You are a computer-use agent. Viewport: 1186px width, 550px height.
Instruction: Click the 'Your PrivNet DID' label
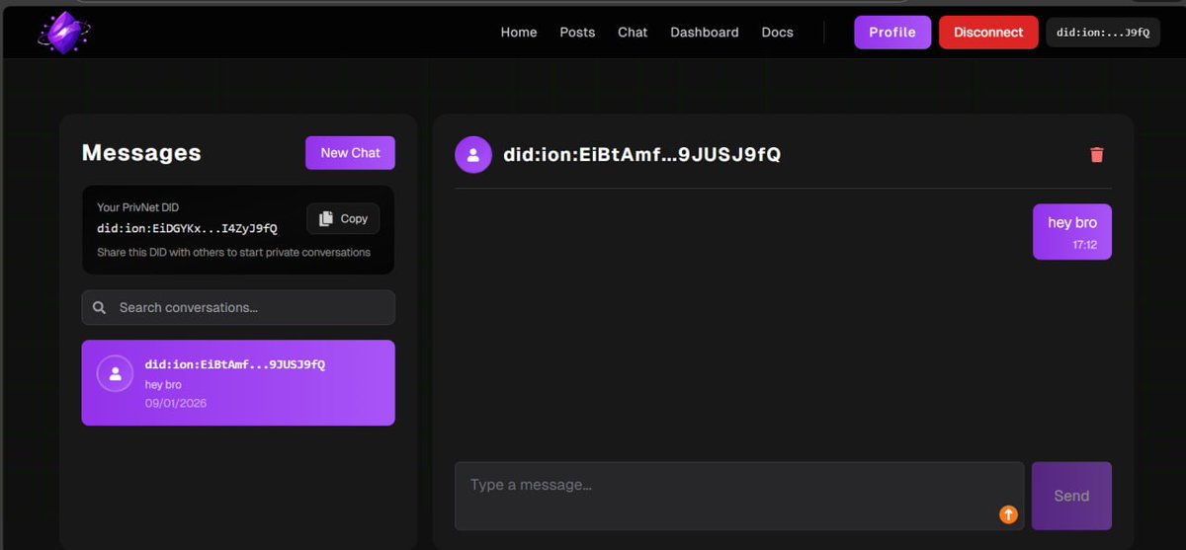138,207
